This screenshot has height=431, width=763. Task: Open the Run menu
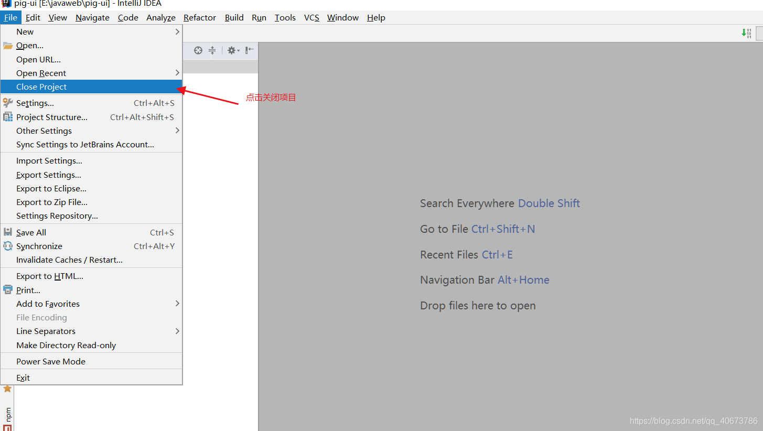click(259, 17)
